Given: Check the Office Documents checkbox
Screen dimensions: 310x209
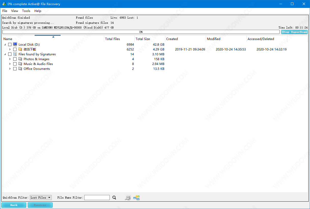Looking at the screenshot, I should click(x=15, y=69).
